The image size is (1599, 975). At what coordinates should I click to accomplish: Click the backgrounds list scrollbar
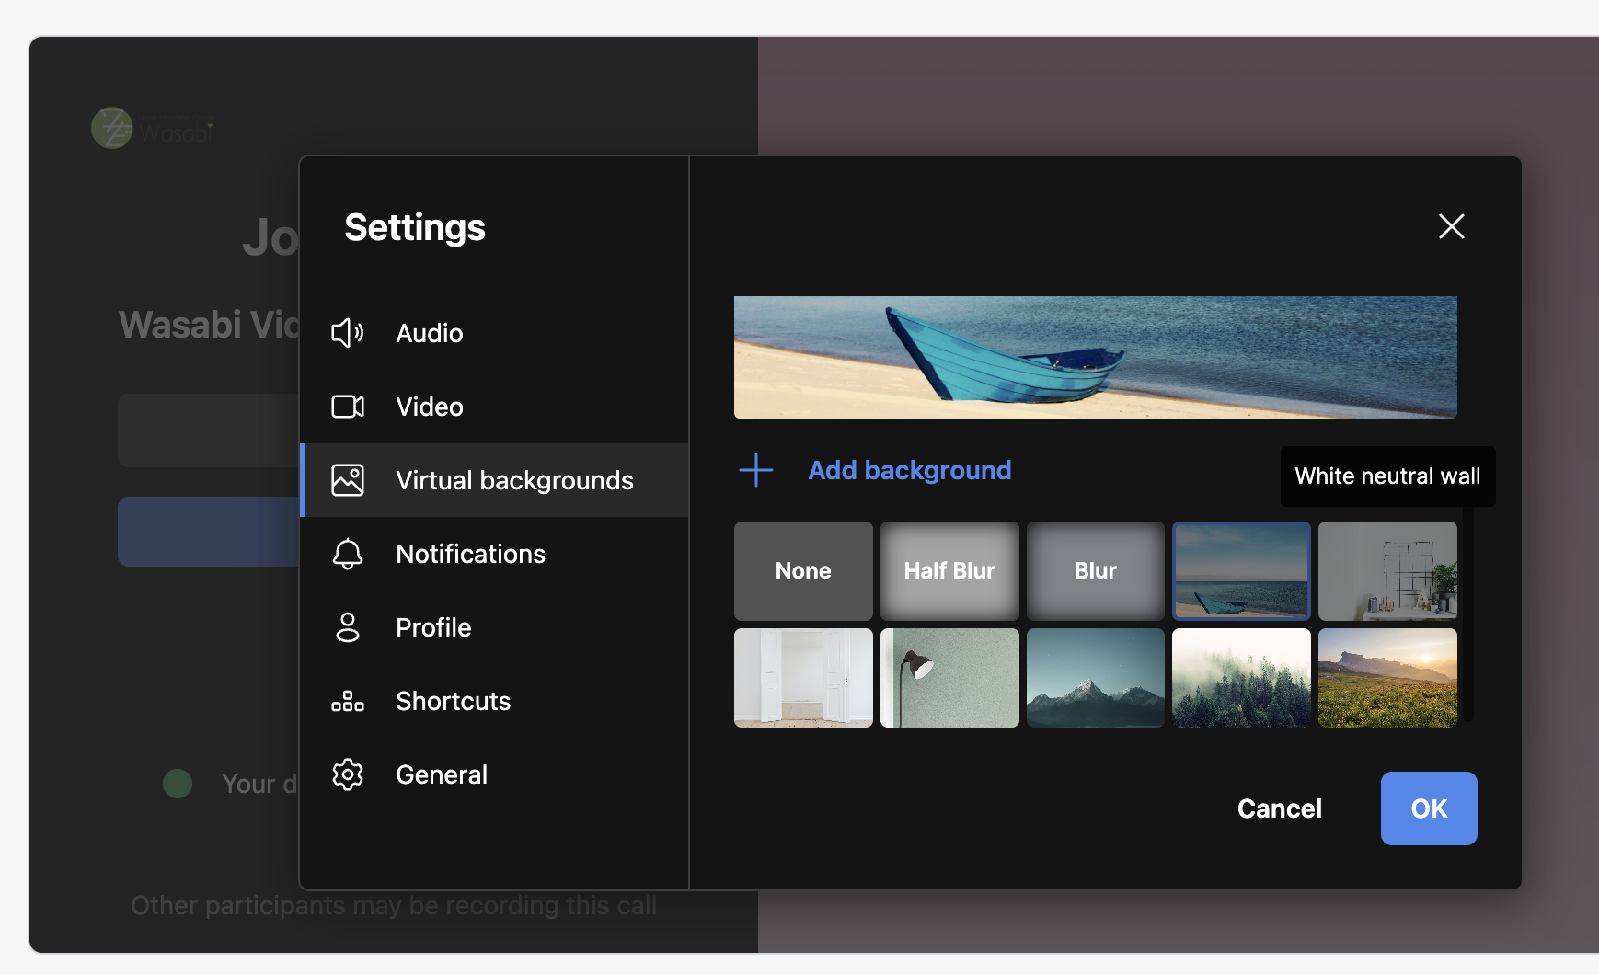tap(1469, 614)
